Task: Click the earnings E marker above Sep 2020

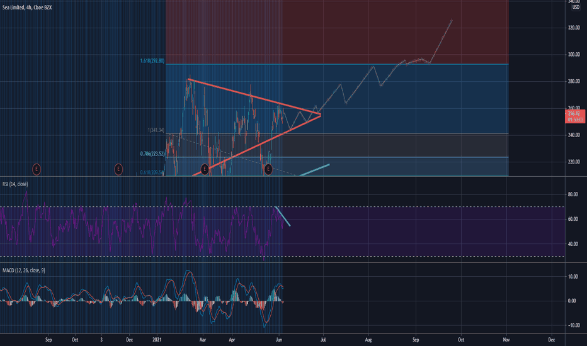Action: (x=37, y=169)
